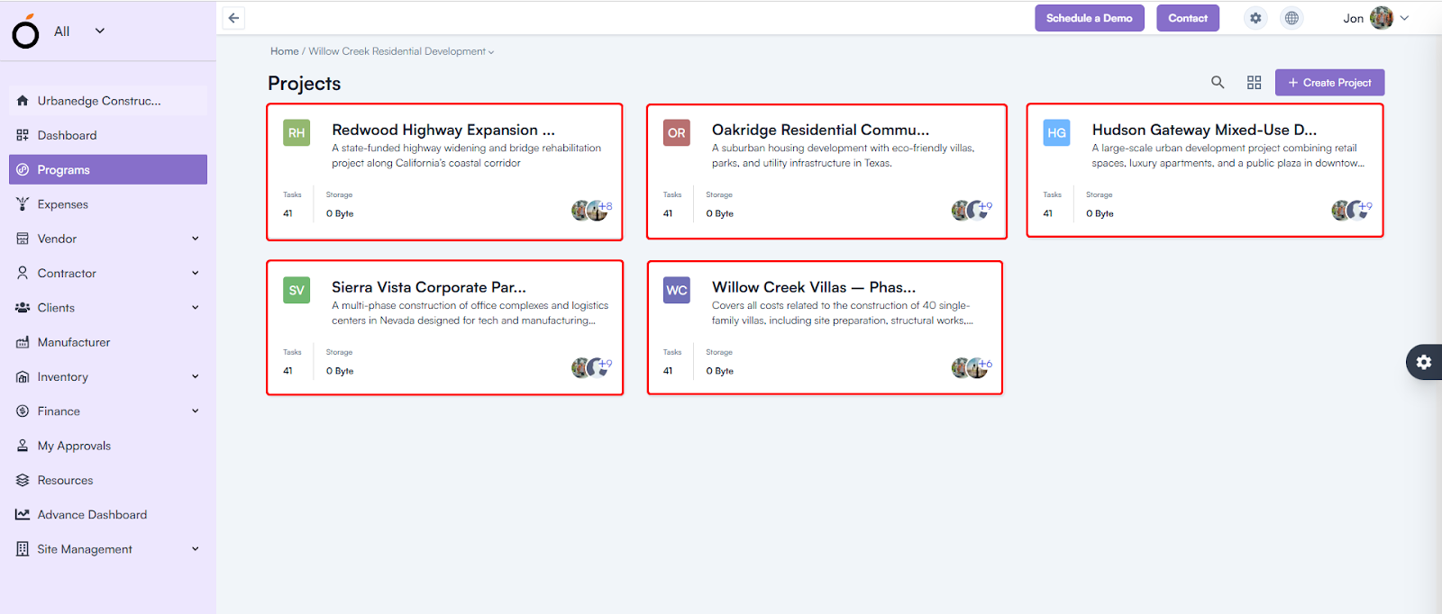Click Schedule a Demo button
Image resolution: width=1442 pixels, height=614 pixels.
(1090, 18)
